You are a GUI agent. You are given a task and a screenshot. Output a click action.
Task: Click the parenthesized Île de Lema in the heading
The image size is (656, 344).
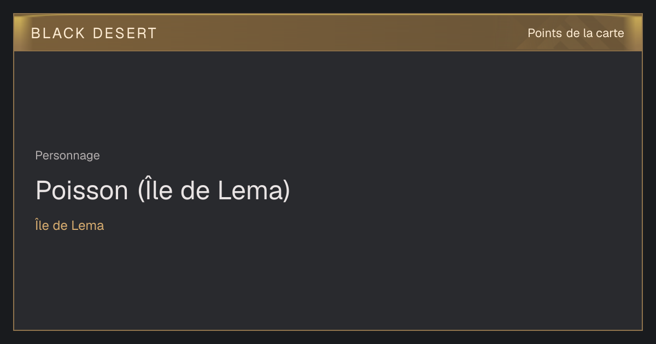click(214, 190)
